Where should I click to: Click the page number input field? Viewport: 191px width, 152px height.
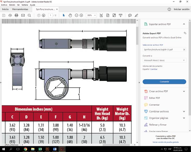click(x=50, y=15)
